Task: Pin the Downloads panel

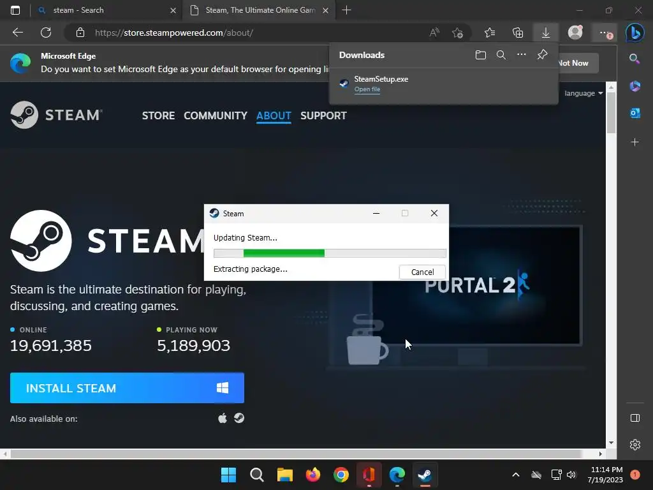Action: point(542,55)
